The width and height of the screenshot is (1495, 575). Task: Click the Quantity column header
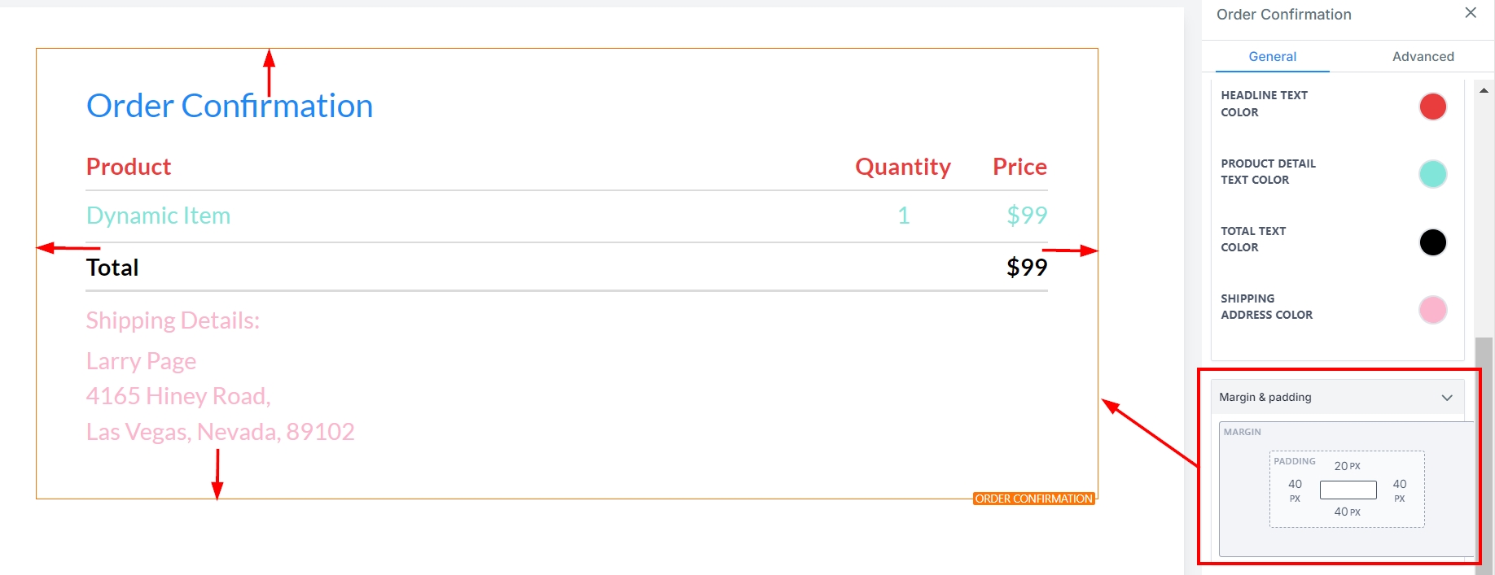tap(902, 167)
